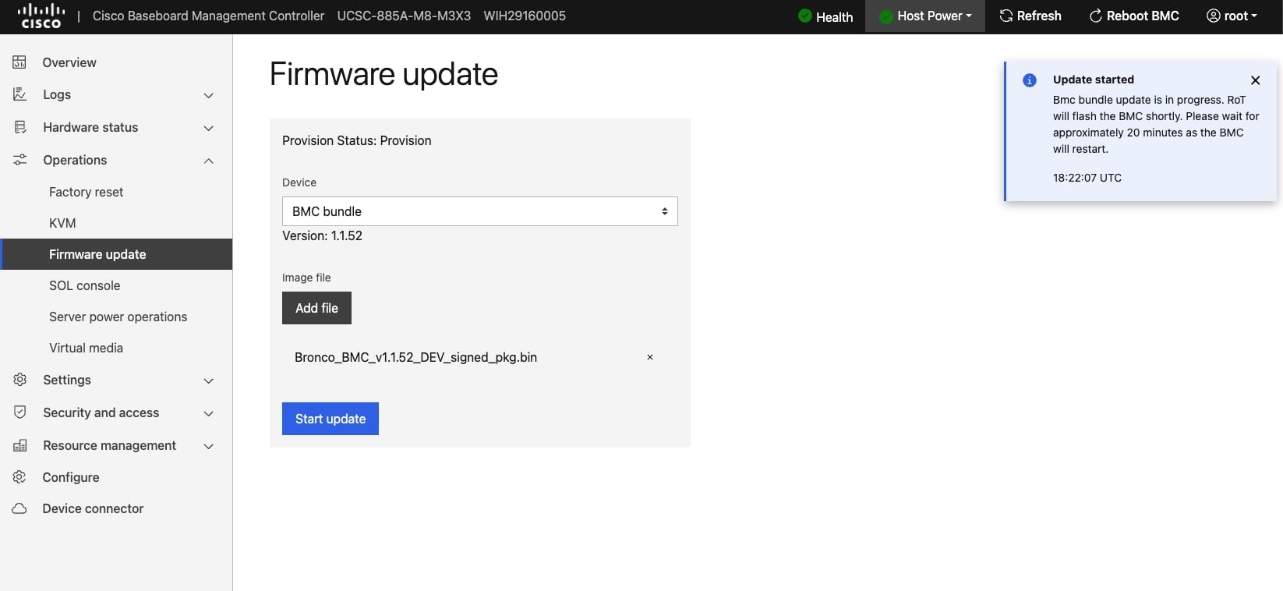Click the Firmware update page heading
1283x591 pixels.
point(383,74)
